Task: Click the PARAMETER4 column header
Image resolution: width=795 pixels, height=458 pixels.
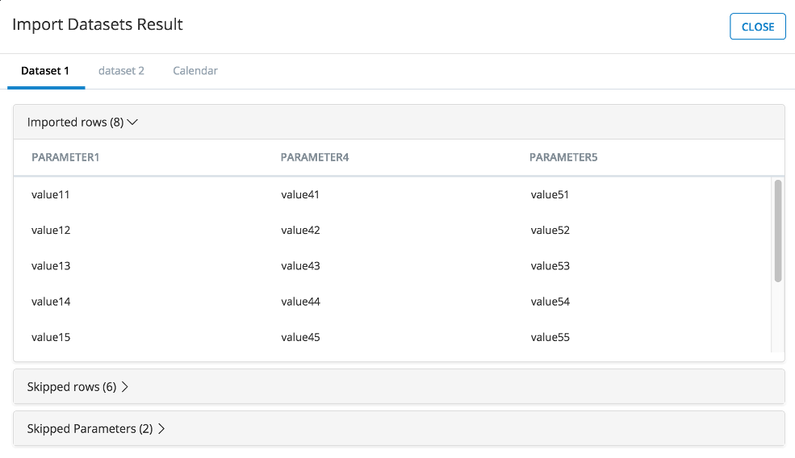Action: [x=315, y=157]
